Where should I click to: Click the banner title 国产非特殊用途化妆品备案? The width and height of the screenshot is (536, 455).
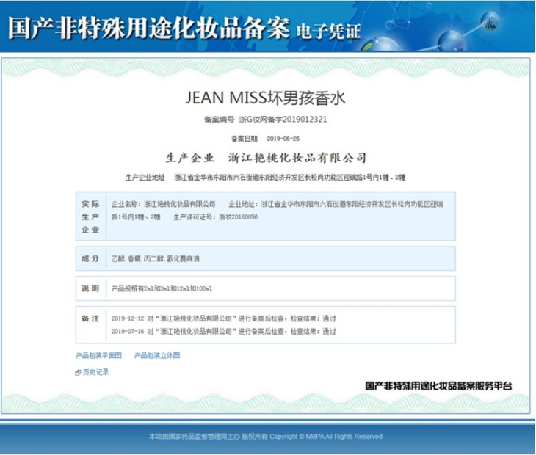[149, 27]
